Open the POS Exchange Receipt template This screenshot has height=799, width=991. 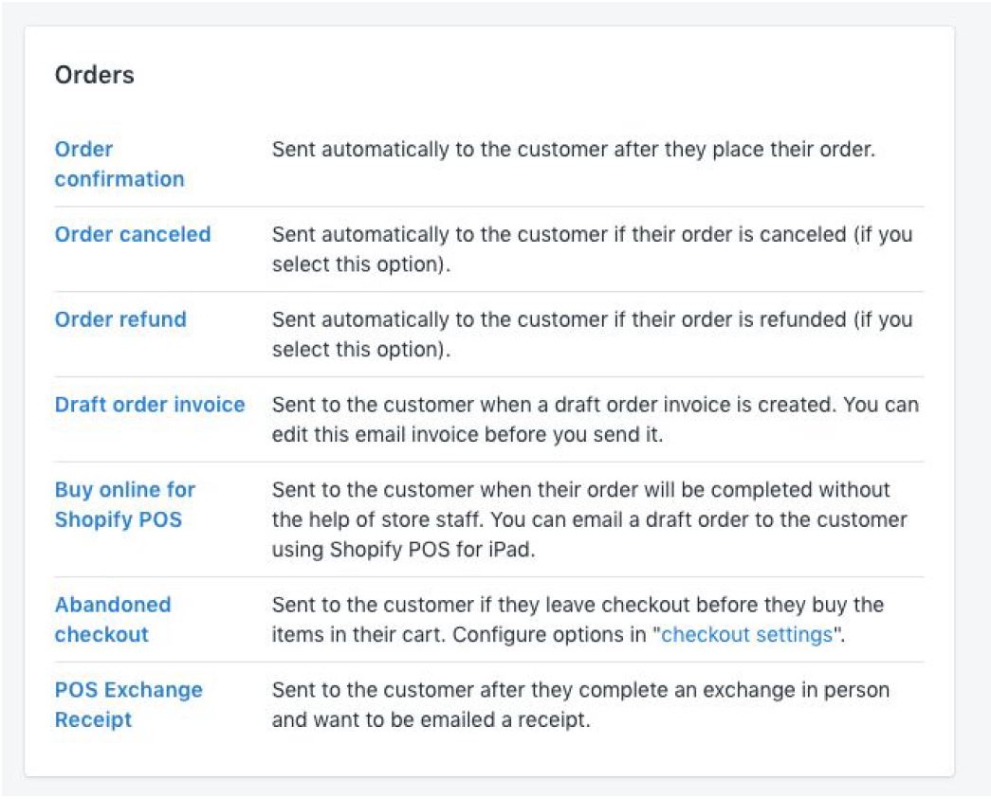pos(127,704)
